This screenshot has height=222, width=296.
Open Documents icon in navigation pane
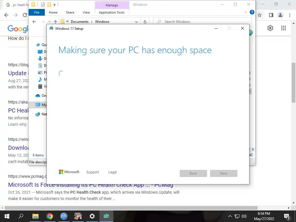tap(40, 66)
